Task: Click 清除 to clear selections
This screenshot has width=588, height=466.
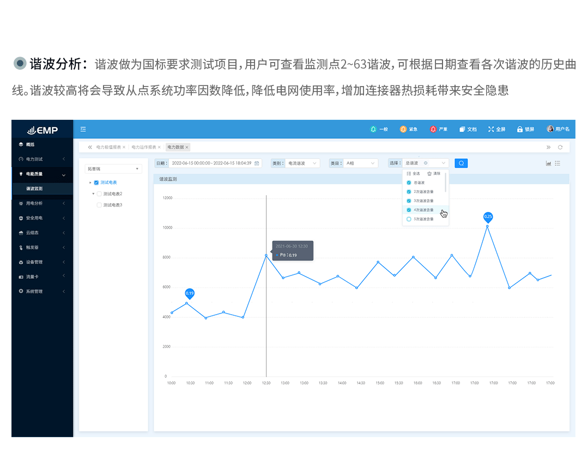Action: [x=434, y=173]
